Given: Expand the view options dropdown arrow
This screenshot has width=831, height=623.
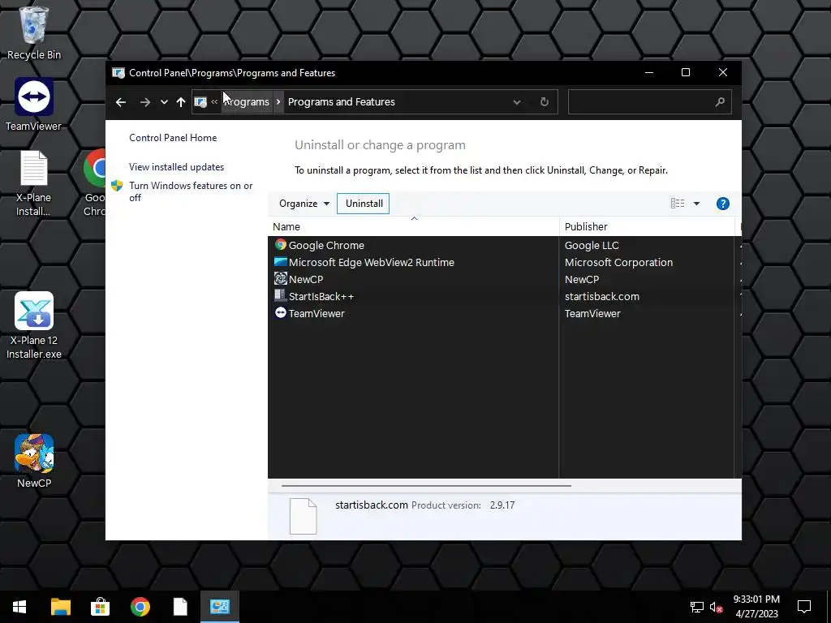Looking at the screenshot, I should click(x=696, y=204).
